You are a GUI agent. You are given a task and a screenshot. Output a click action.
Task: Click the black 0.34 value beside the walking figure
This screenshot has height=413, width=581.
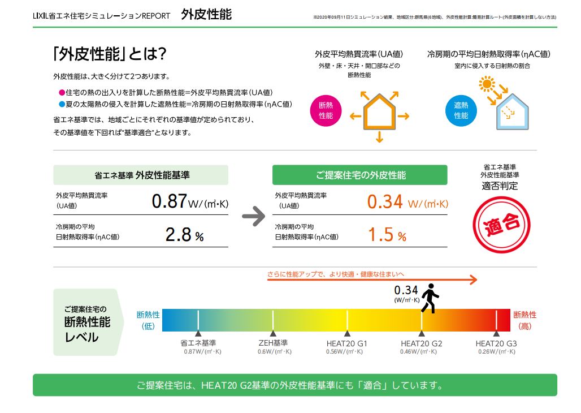(406, 290)
